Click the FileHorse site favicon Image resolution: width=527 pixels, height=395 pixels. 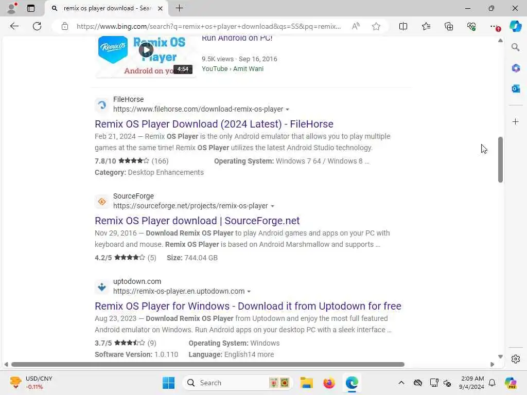point(102,105)
